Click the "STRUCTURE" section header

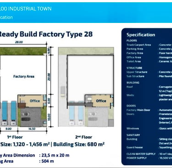click(x=134, y=68)
